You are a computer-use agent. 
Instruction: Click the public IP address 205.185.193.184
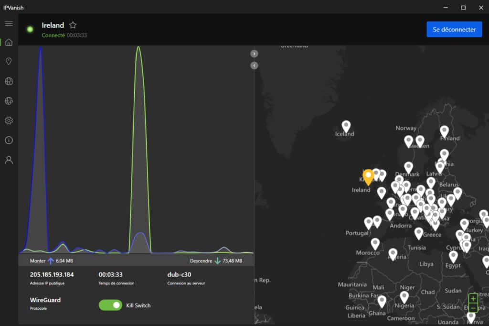click(x=52, y=274)
